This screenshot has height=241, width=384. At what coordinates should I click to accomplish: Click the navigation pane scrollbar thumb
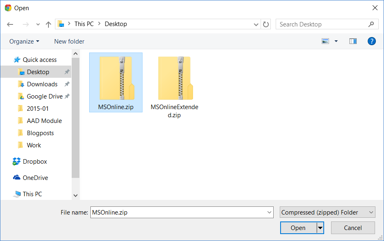coord(75,118)
